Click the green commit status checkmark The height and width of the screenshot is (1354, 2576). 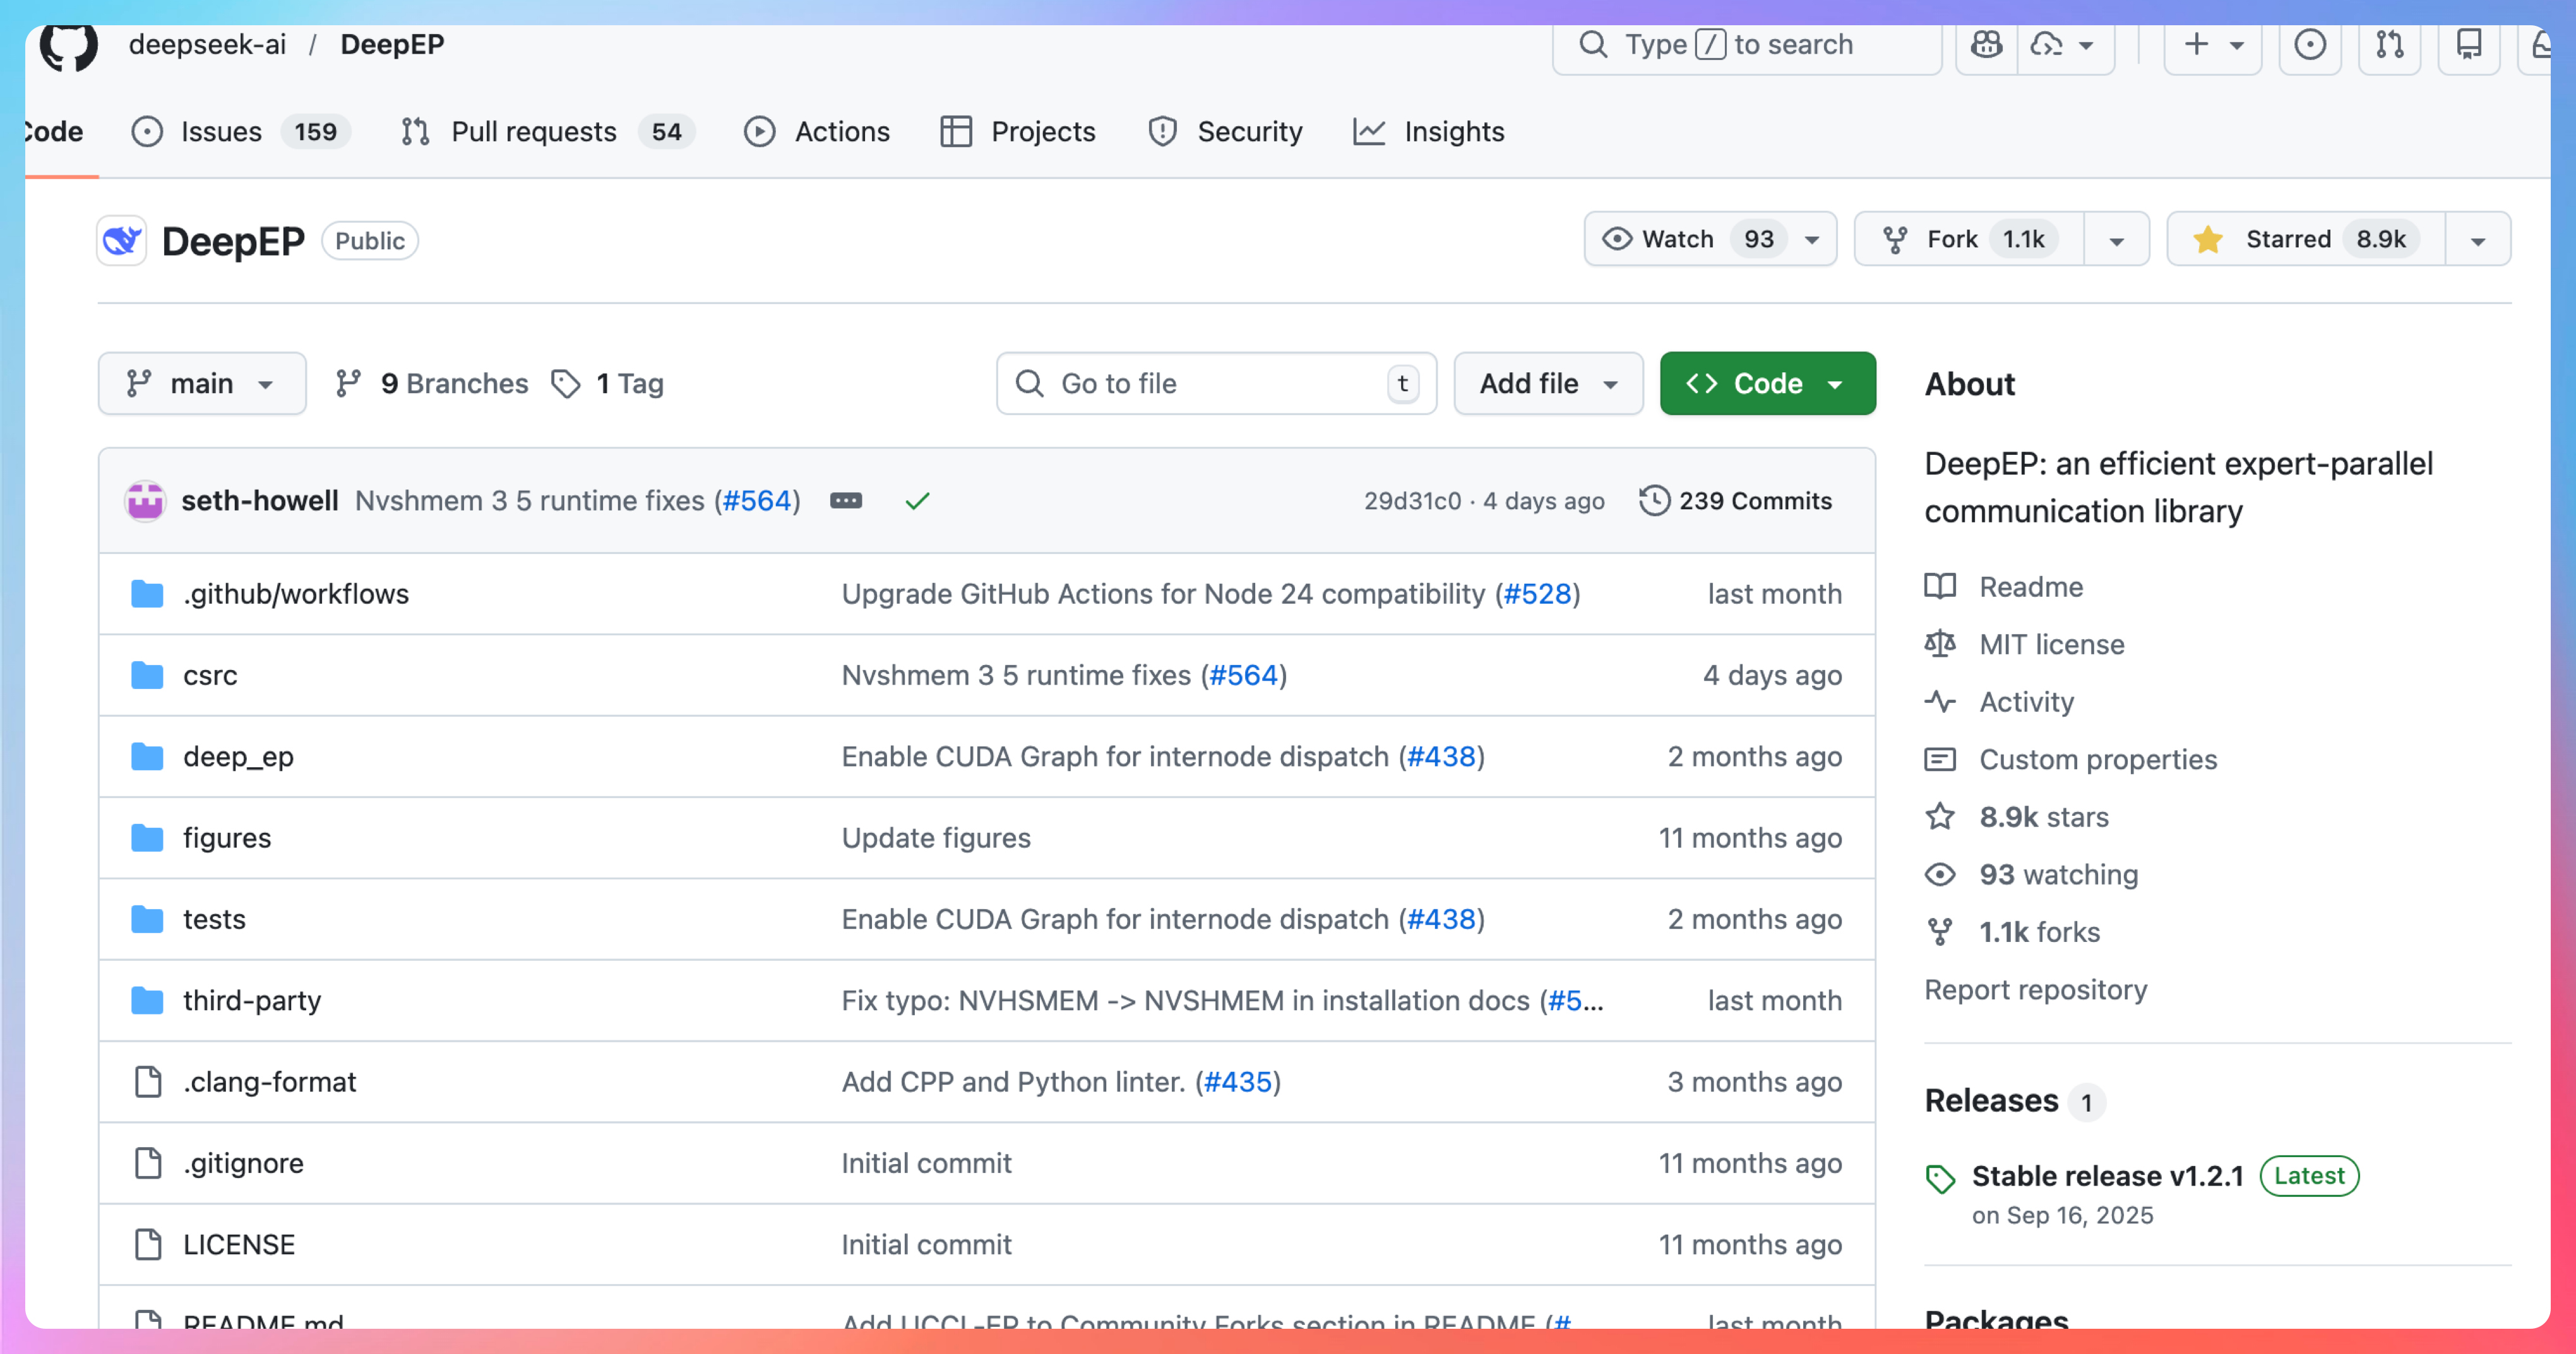coord(917,502)
